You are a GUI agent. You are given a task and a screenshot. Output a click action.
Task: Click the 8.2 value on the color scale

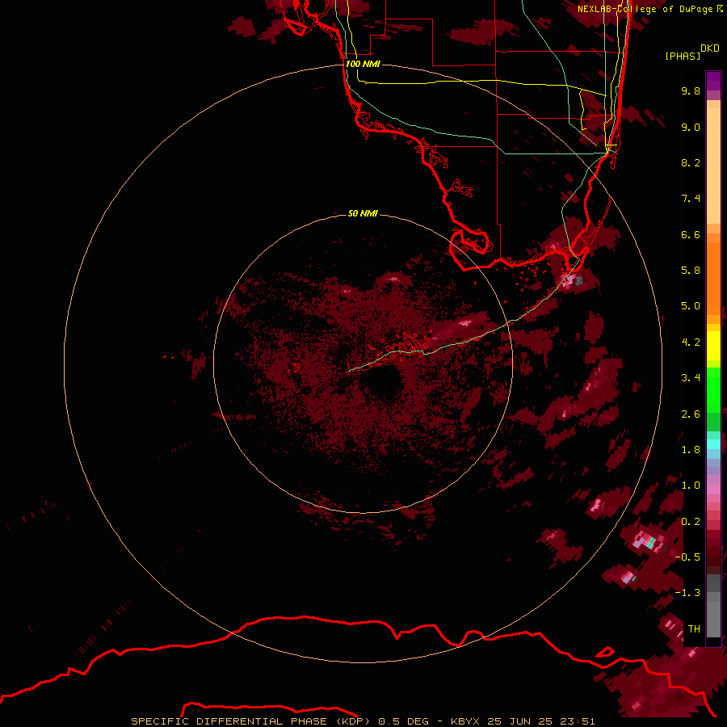point(691,162)
